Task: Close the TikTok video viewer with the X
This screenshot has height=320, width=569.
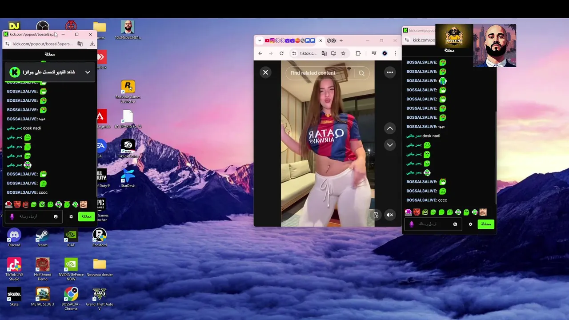Action: pyautogui.click(x=265, y=72)
